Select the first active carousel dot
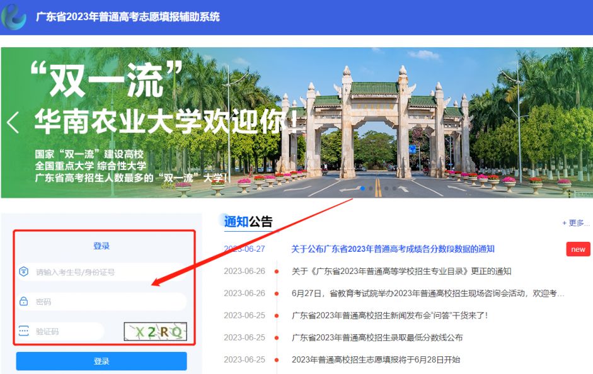593x374 pixels. pos(363,188)
